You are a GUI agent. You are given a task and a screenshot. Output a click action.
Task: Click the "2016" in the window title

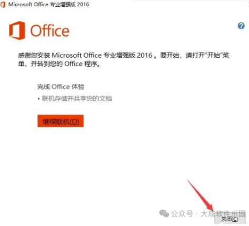coord(83,4)
